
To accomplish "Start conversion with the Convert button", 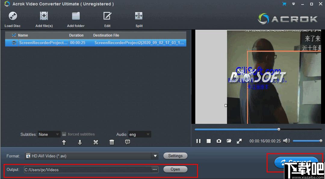I will (x=296, y=162).
